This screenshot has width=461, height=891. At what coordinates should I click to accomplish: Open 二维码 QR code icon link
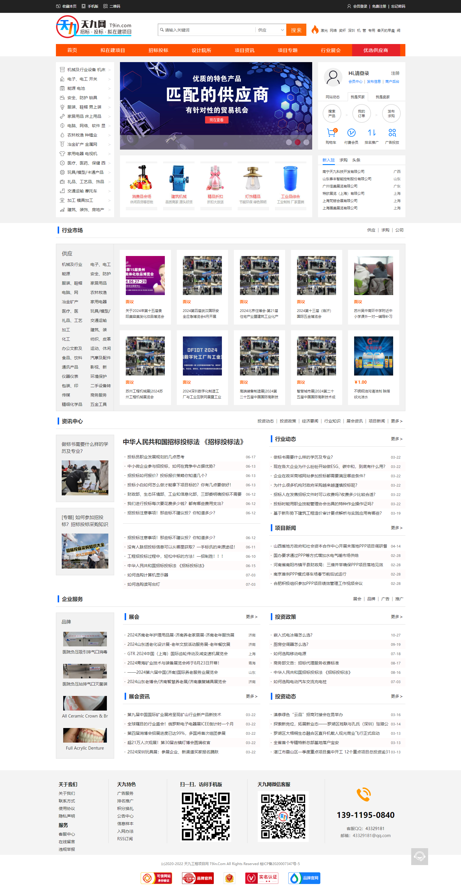click(105, 6)
